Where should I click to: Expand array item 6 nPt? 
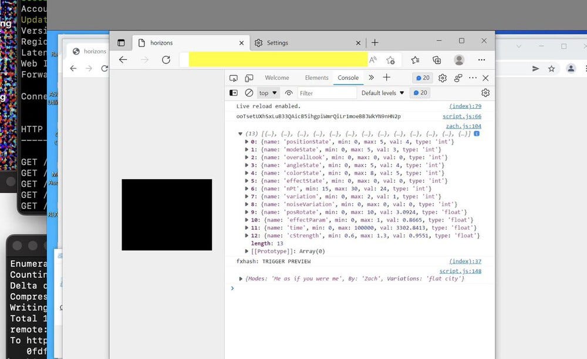(x=247, y=189)
